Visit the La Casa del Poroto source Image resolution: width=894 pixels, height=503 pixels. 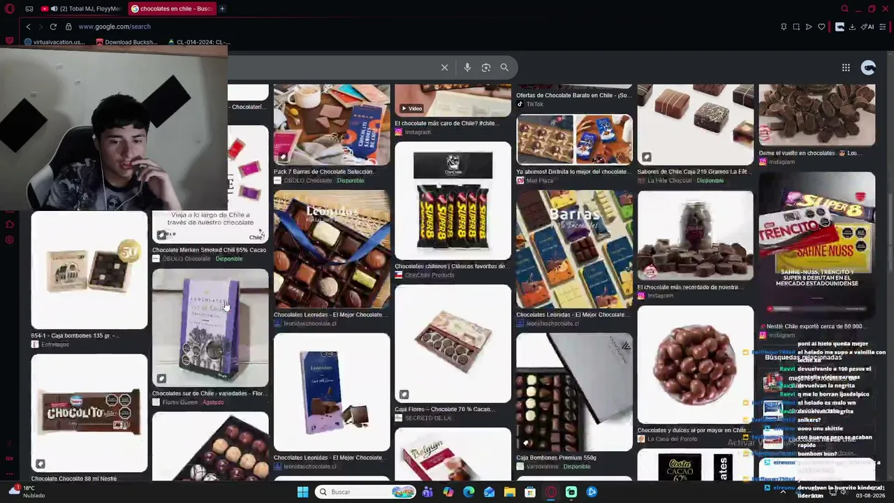(x=672, y=439)
